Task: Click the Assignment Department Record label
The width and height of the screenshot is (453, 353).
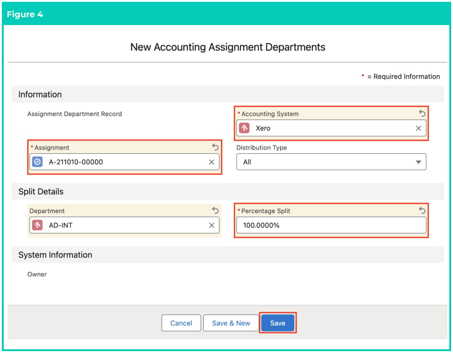Action: coord(75,114)
